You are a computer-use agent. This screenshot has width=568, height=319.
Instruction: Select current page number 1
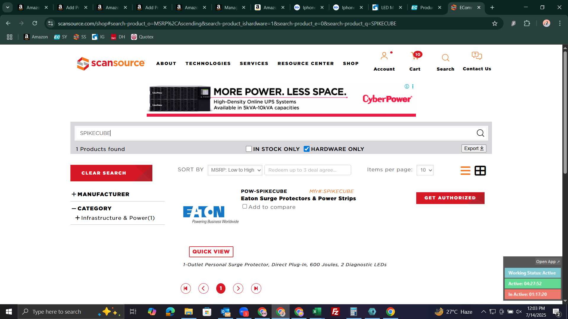point(221,288)
